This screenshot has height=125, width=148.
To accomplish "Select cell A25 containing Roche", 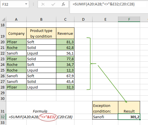I will 16,70.
